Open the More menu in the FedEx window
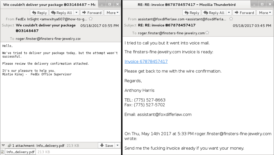Screen dimensions: 274x155 112,13
